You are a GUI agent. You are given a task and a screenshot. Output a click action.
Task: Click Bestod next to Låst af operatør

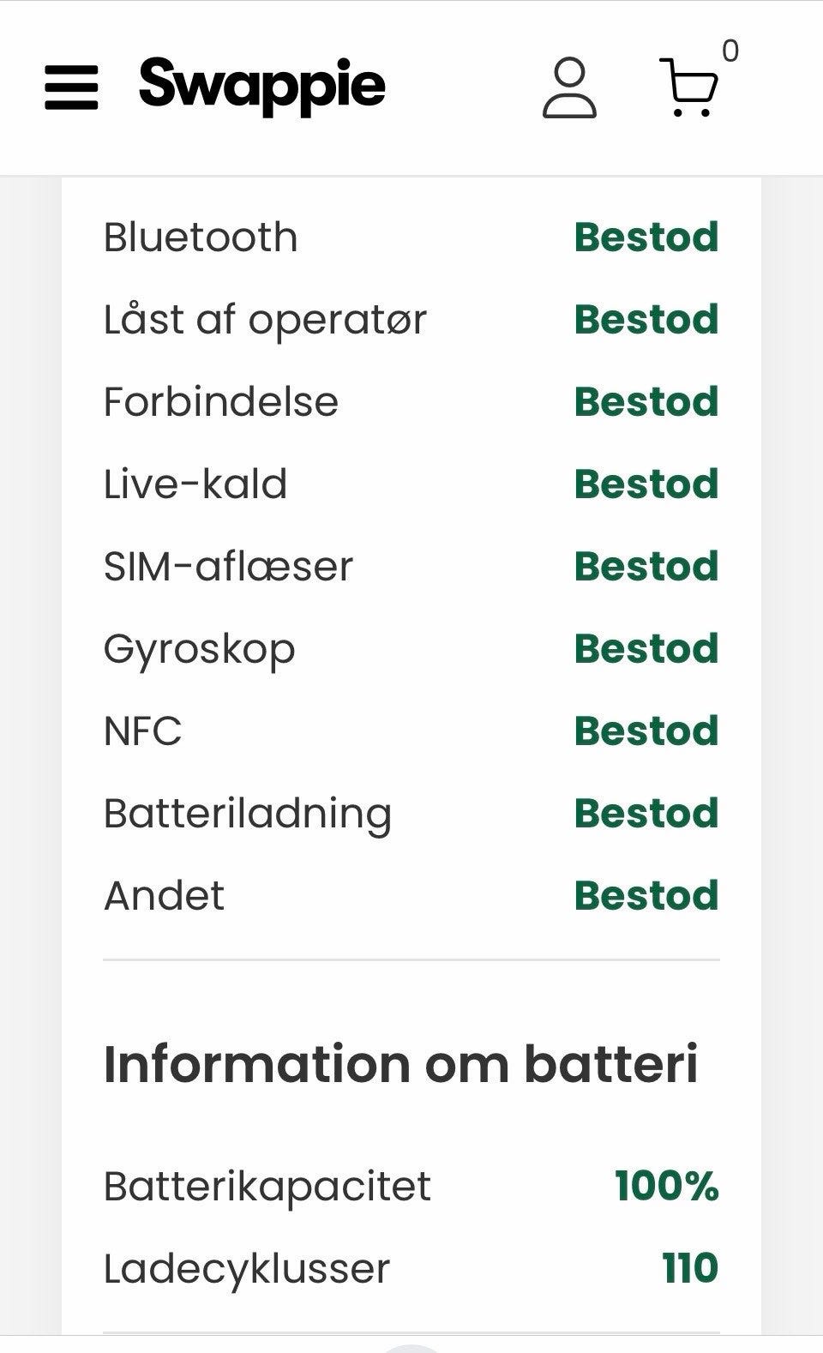tap(646, 320)
